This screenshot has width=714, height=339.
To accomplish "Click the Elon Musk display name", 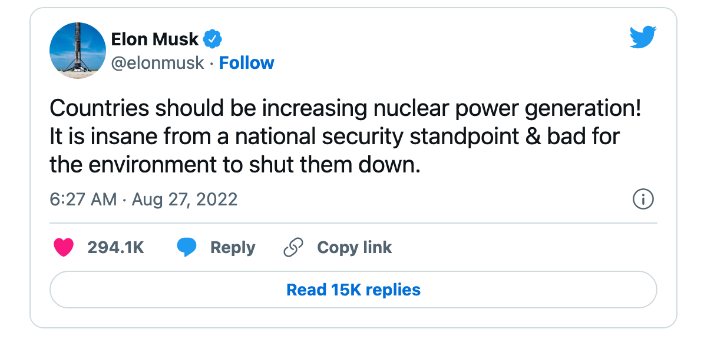I will click(155, 40).
